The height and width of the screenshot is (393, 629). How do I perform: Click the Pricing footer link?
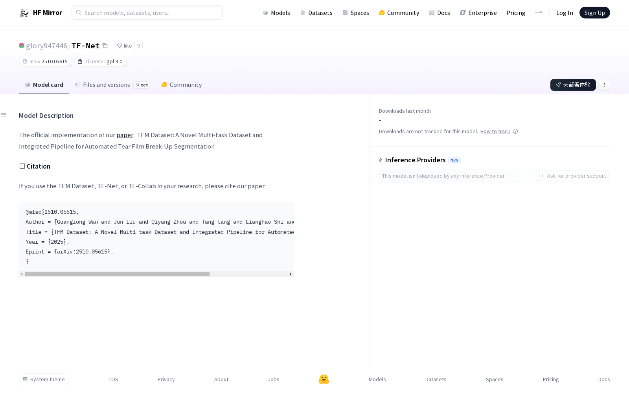(x=551, y=379)
